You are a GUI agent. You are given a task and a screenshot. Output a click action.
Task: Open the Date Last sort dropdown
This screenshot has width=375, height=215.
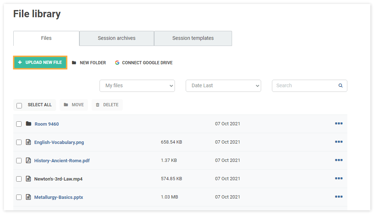(223, 86)
